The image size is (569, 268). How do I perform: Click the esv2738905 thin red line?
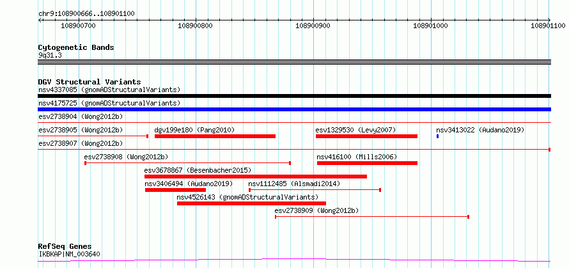point(93,136)
